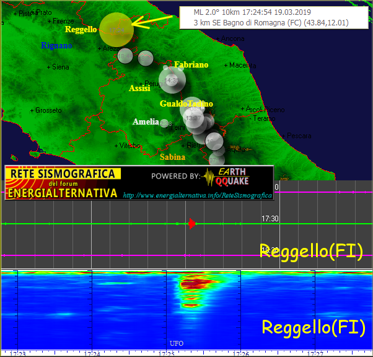Click the Teramo city marker
373x357 pixels.
pyautogui.click(x=263, y=118)
